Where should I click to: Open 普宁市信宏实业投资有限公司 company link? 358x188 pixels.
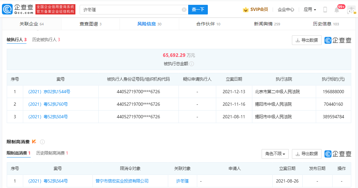click(122, 181)
